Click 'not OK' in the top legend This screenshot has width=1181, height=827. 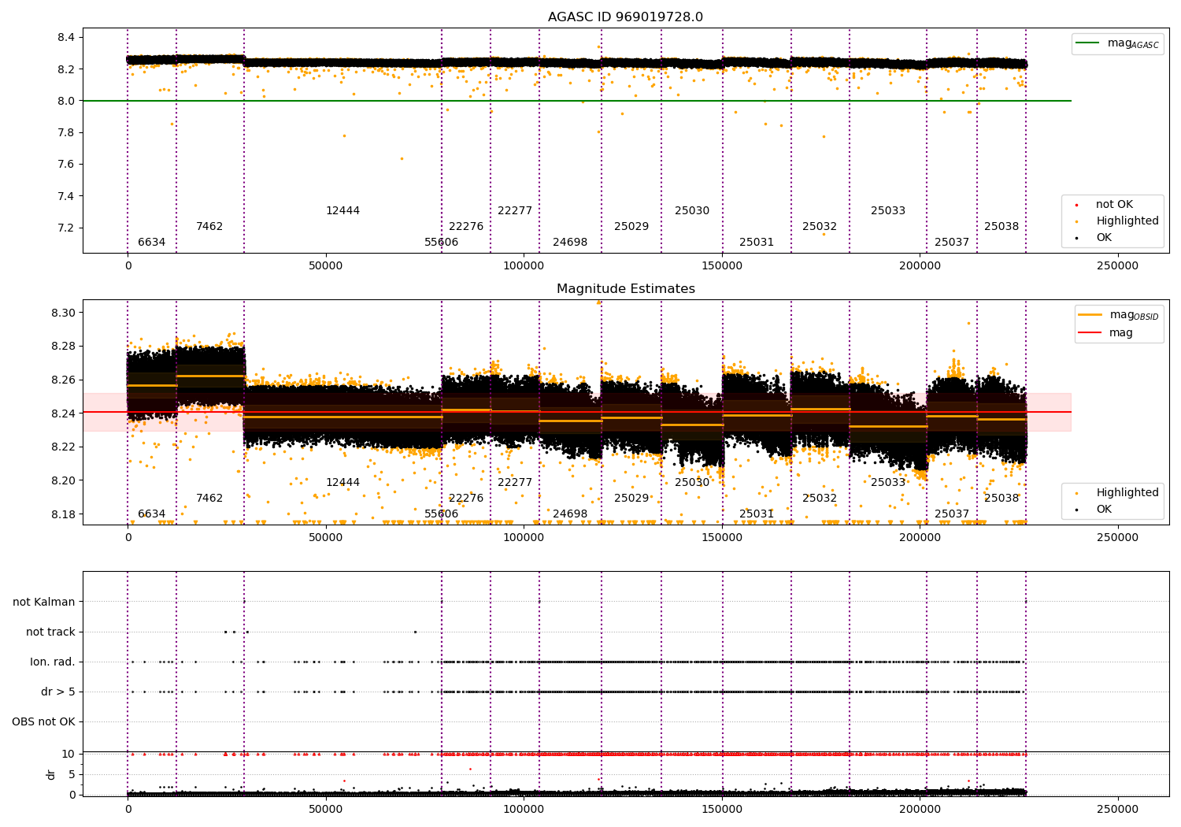1113,205
